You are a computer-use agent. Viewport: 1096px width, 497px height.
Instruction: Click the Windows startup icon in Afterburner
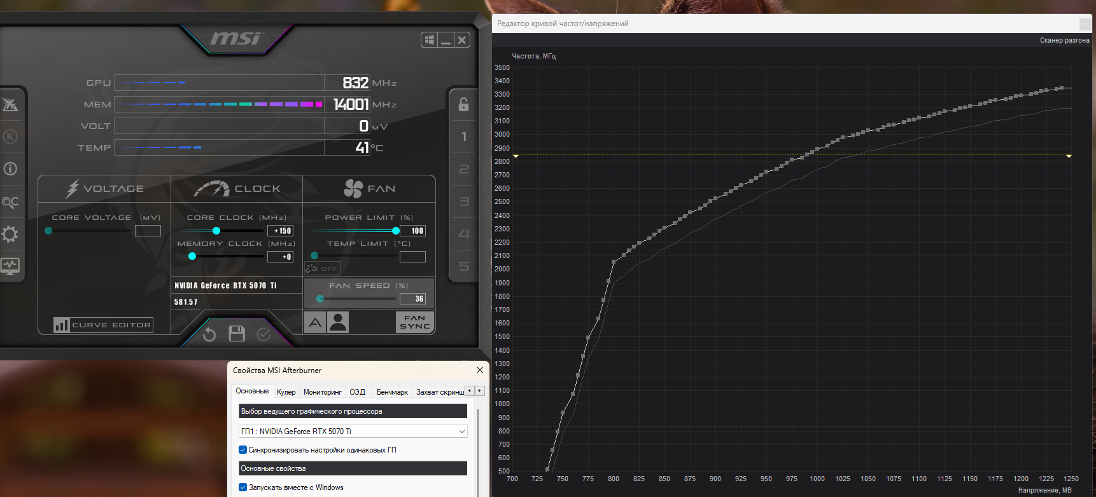tap(430, 40)
